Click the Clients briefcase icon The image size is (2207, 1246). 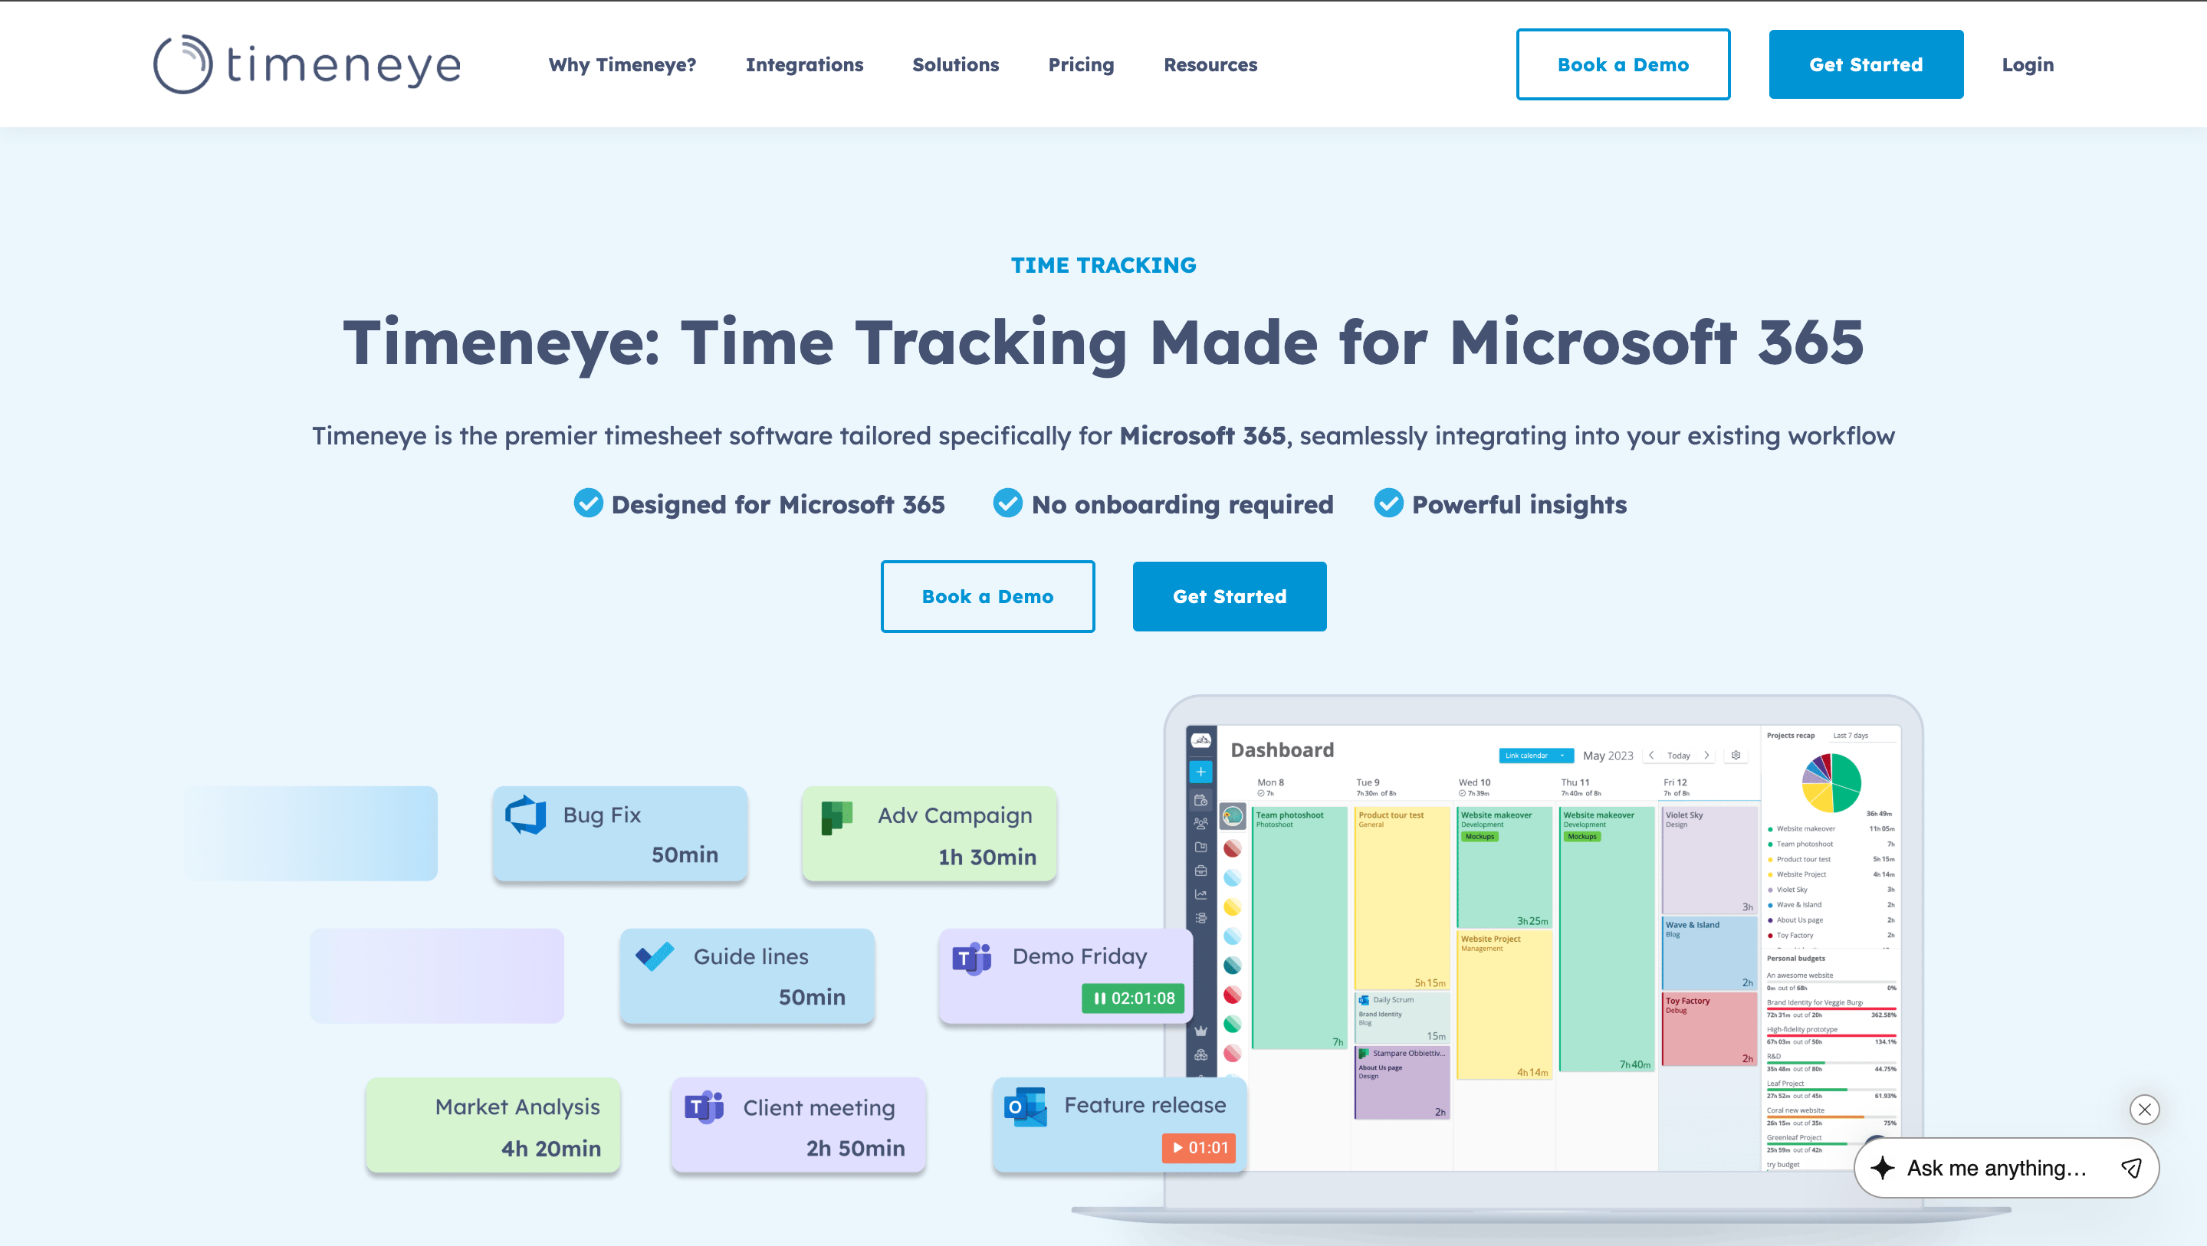click(1201, 867)
